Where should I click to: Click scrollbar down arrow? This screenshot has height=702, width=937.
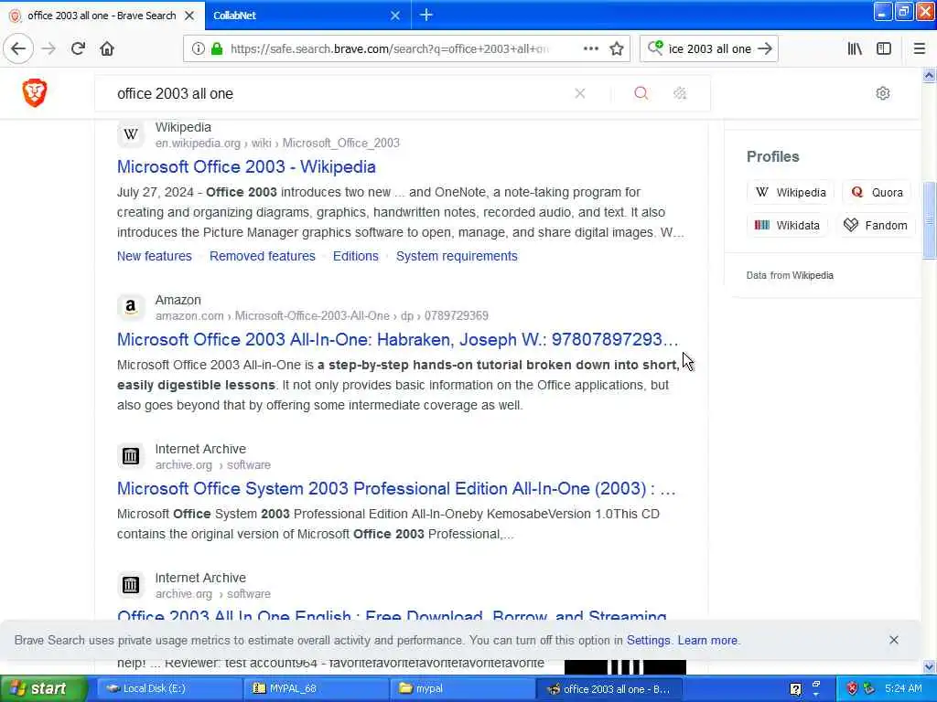929,666
